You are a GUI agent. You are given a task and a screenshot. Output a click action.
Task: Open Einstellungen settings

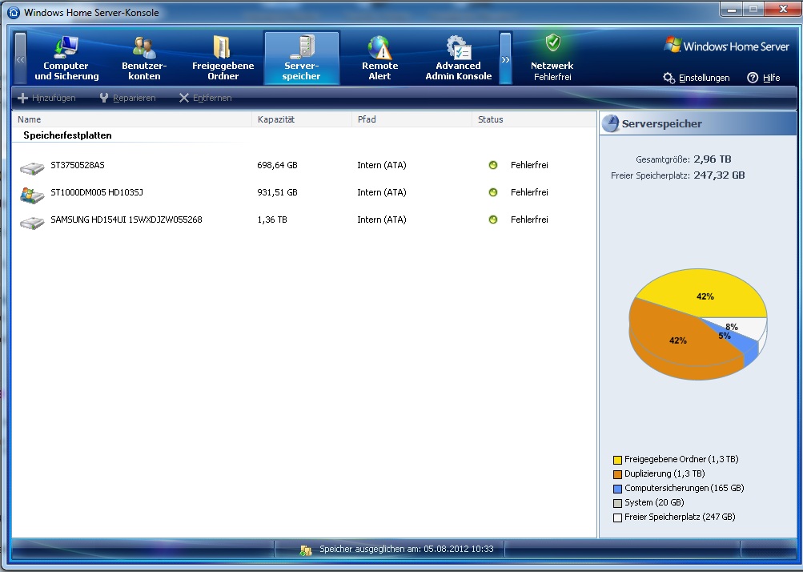pyautogui.click(x=697, y=78)
